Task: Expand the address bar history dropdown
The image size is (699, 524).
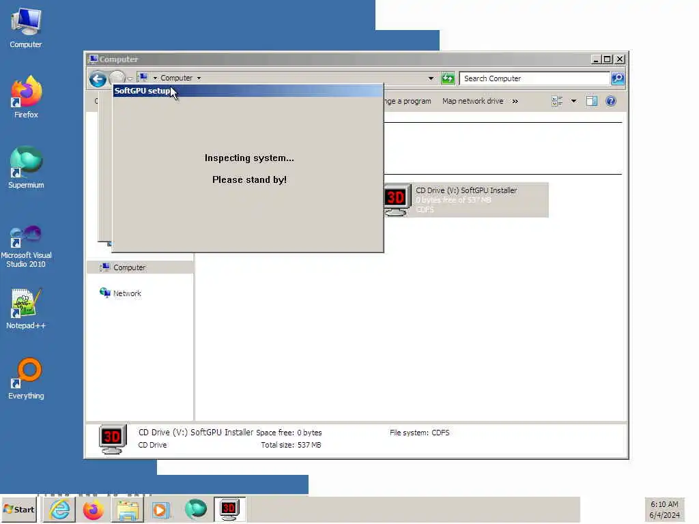Action: click(x=431, y=78)
